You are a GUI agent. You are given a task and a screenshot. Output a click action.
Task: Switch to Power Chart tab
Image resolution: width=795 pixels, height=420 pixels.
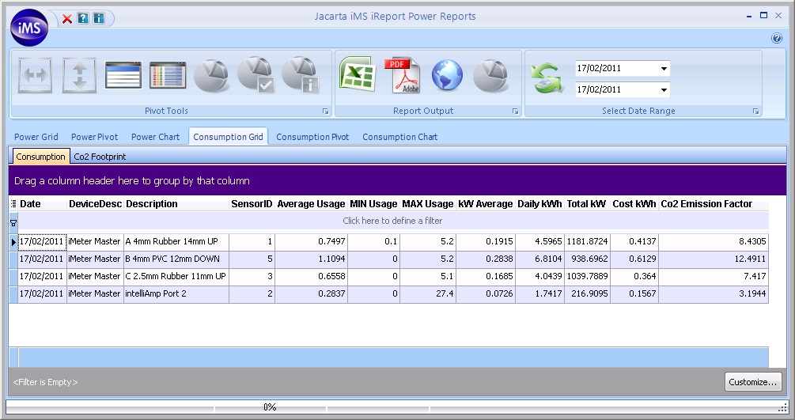point(155,137)
